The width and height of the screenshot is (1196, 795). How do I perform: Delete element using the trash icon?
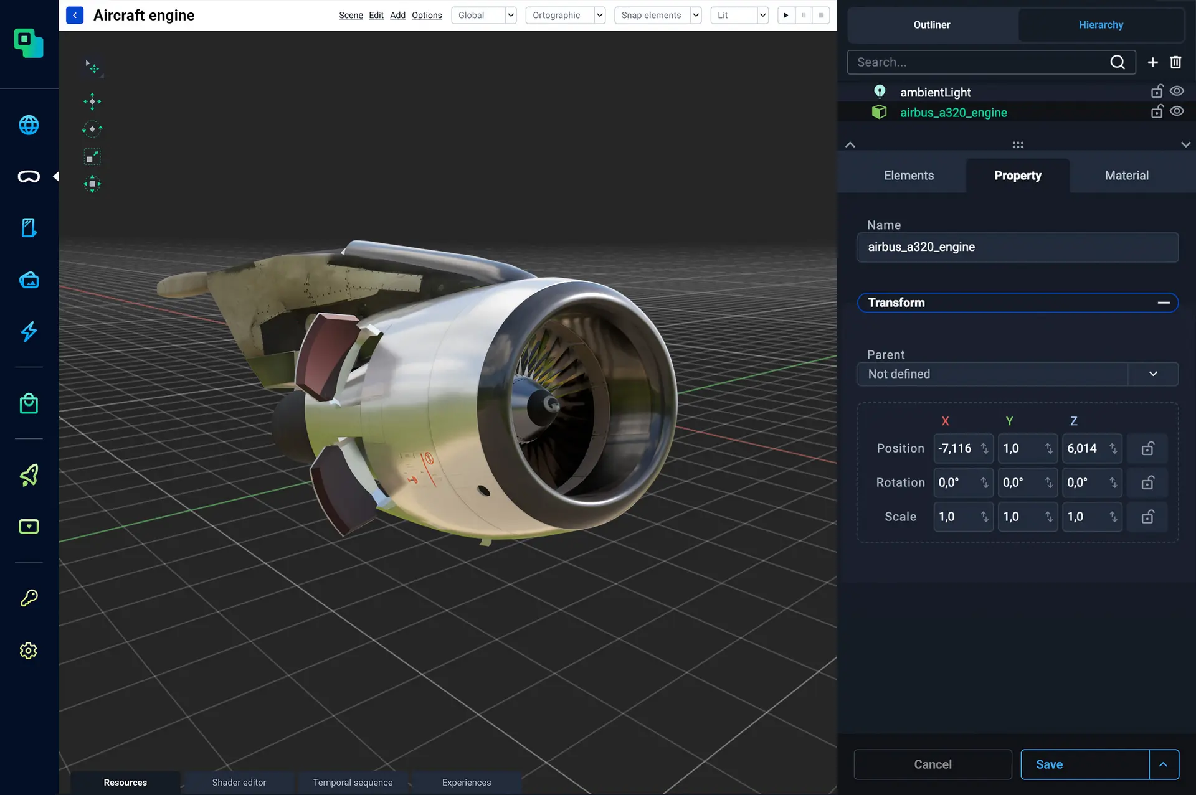click(1176, 62)
